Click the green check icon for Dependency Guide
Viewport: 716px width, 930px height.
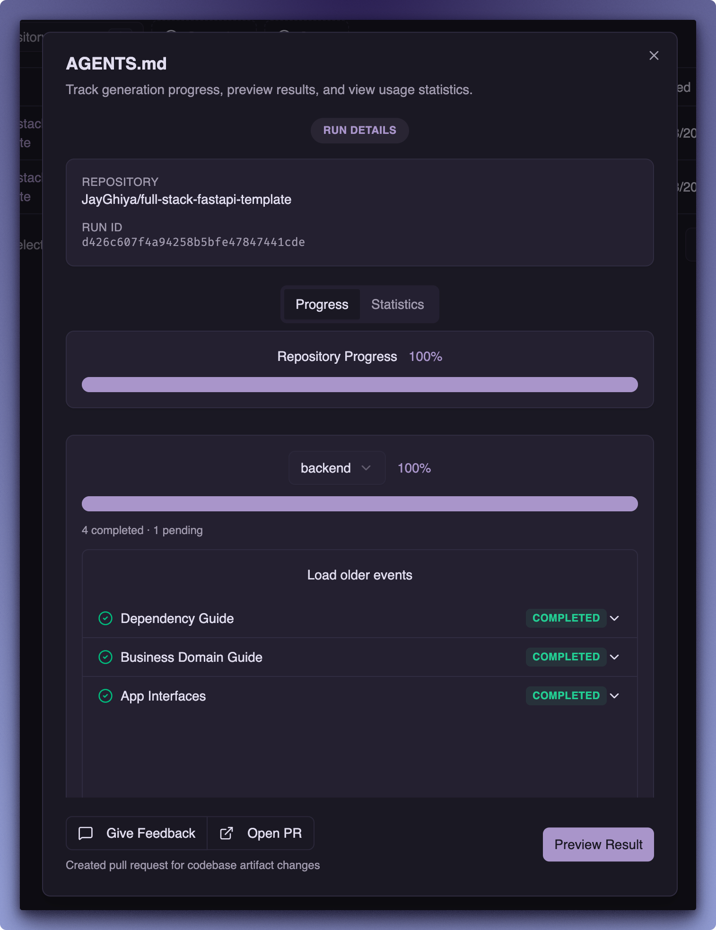point(105,618)
